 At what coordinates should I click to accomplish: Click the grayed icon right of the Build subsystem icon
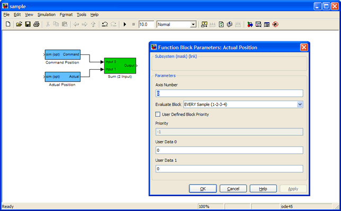[238, 24]
